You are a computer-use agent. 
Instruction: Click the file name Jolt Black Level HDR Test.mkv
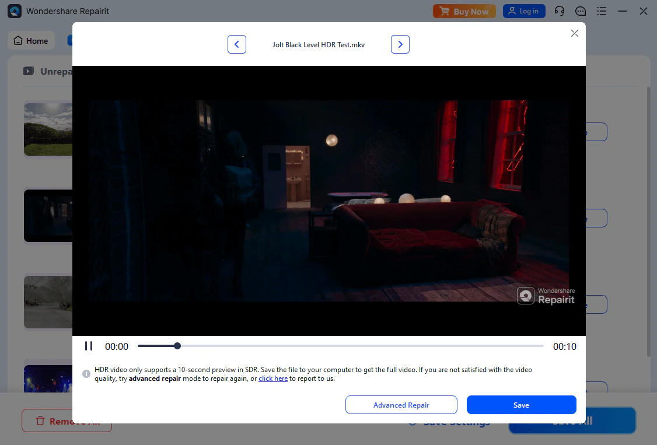click(x=319, y=45)
